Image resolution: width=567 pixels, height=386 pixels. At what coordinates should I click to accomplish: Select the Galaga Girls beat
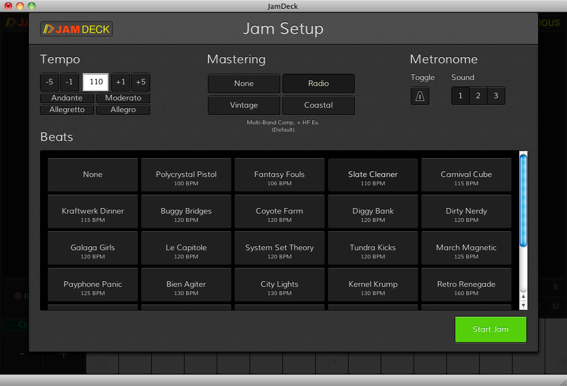coord(93,248)
